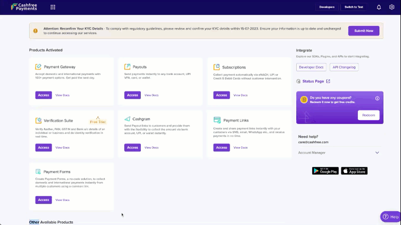
Task: Access the Cashgram product
Action: click(x=132, y=147)
